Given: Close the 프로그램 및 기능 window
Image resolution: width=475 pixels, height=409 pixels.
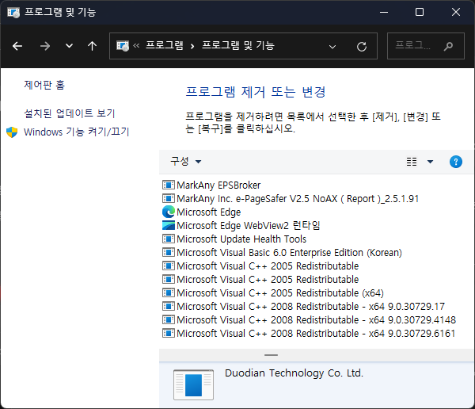Looking at the screenshot, I should pos(456,12).
